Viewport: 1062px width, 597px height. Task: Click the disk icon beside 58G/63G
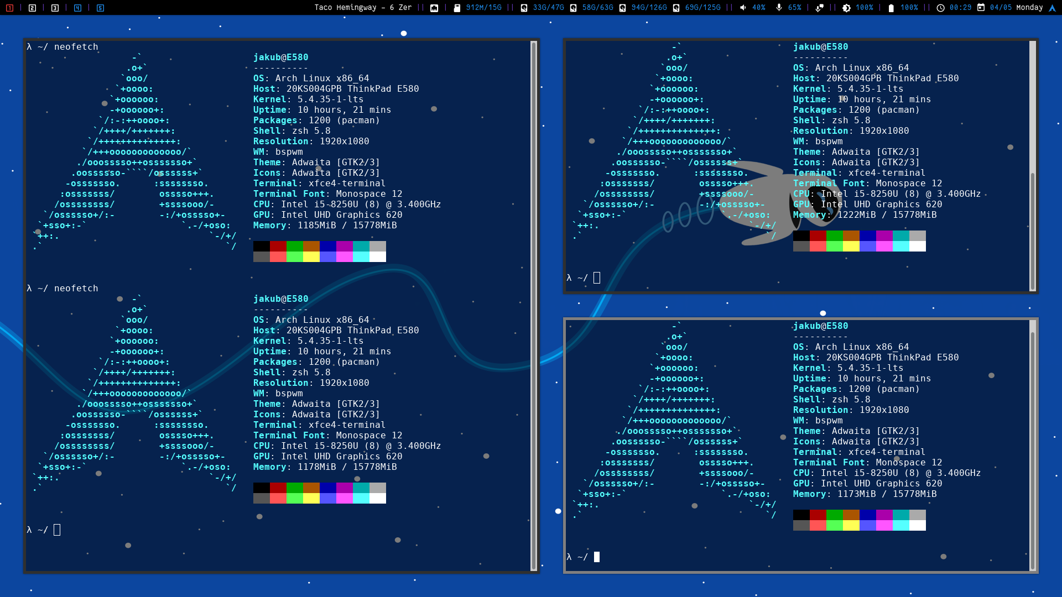point(573,8)
